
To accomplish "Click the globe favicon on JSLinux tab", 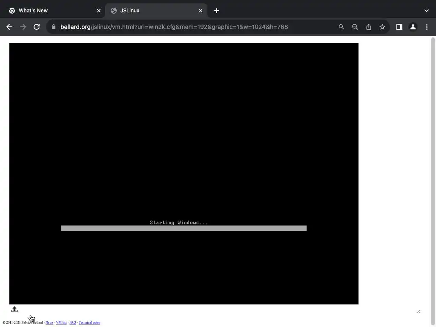I will (x=113, y=11).
